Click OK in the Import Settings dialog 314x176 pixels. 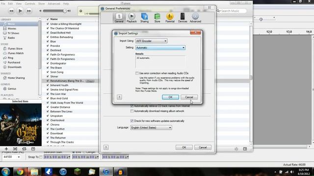pyautogui.click(x=170, y=97)
